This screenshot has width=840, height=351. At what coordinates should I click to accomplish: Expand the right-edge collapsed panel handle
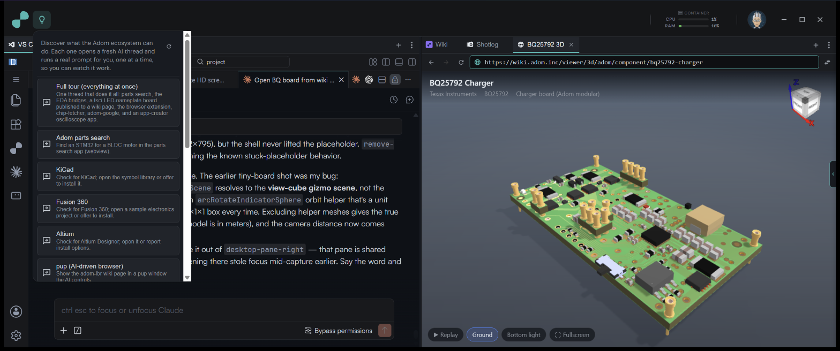click(x=833, y=174)
